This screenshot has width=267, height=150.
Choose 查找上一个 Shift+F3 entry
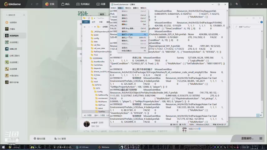point(133,38)
